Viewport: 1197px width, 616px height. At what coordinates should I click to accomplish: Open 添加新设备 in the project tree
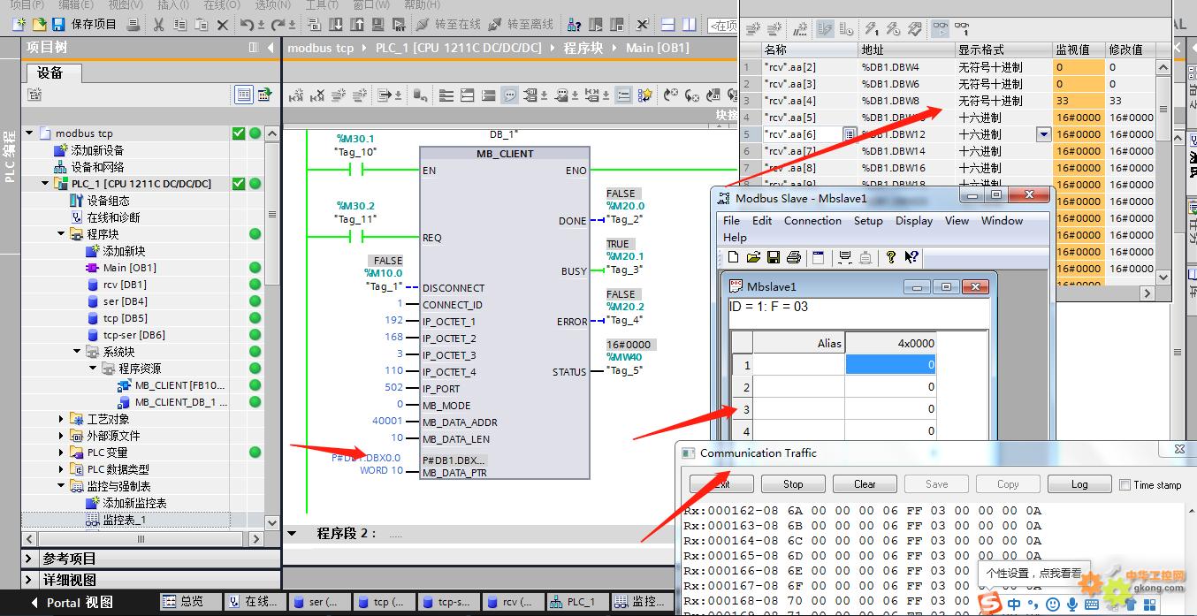point(97,150)
